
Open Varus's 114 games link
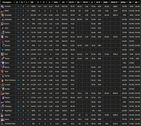pos(18,67)
